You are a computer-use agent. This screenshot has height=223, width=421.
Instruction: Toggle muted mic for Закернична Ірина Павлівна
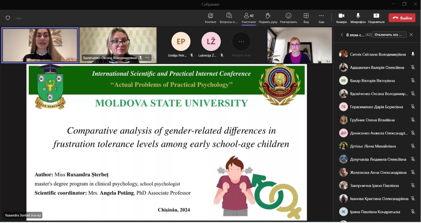click(x=413, y=185)
